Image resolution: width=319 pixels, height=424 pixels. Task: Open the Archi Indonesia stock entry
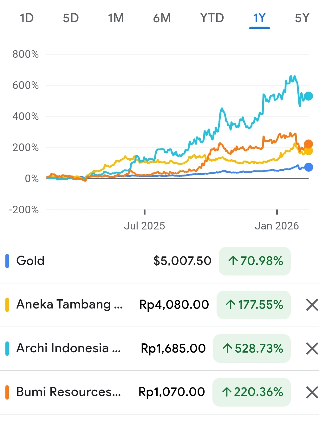tap(68, 348)
